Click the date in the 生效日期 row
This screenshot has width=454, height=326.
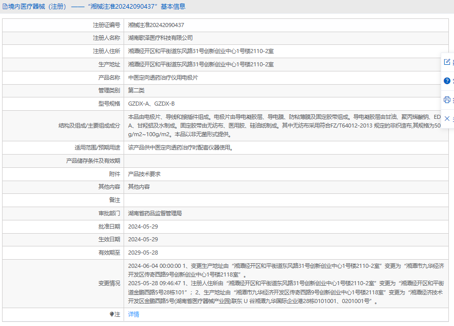pos(143,239)
